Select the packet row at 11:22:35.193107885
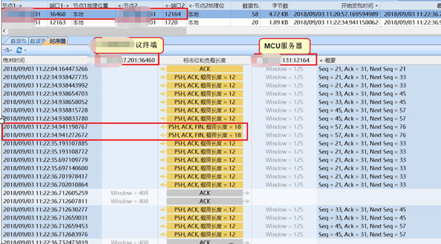Screen dimensions: 441x244 coord(220,143)
